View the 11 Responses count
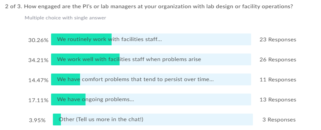Screen dimensions: 321x130 [278, 79]
